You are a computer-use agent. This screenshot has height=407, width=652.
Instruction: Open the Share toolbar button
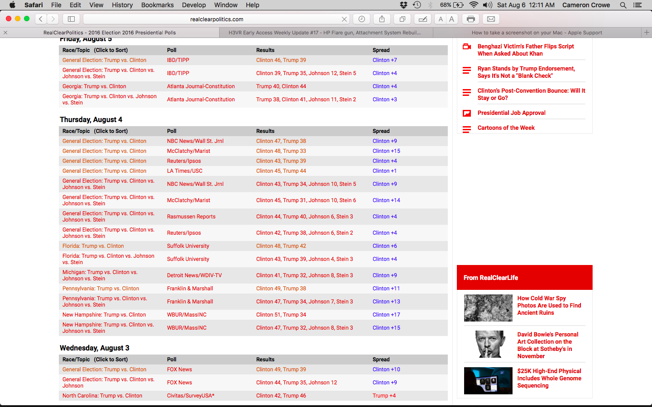[382, 19]
